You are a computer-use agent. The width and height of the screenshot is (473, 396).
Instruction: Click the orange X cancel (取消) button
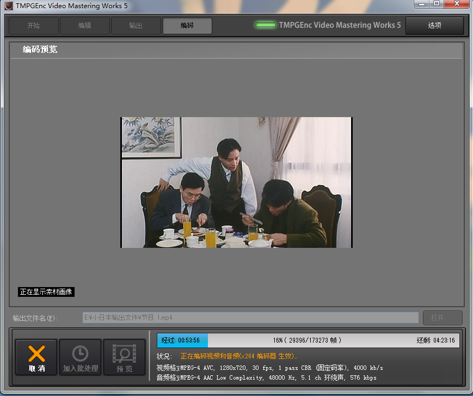click(x=36, y=357)
